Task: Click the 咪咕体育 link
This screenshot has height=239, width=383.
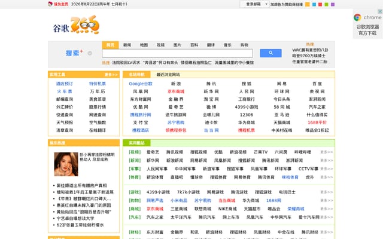Action: 290,177
